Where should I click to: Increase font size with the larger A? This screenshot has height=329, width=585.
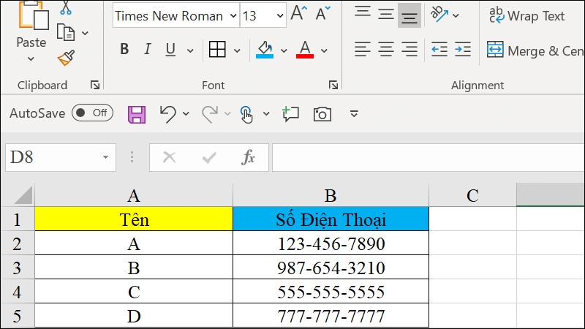pyautogui.click(x=299, y=13)
